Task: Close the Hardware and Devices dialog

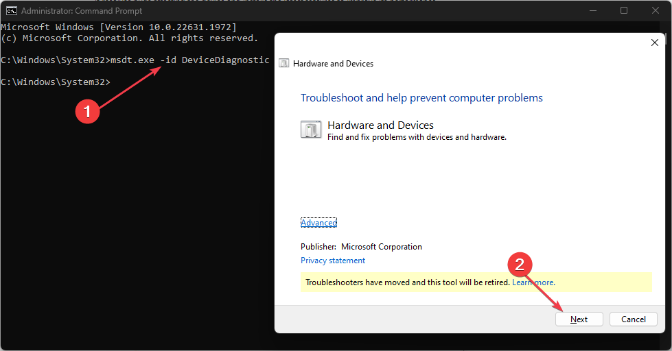Action: coord(654,43)
